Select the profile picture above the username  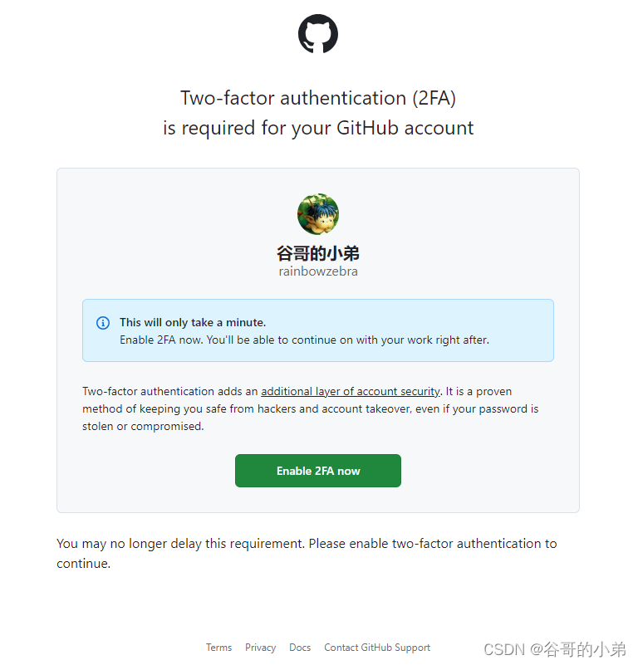pyautogui.click(x=318, y=213)
